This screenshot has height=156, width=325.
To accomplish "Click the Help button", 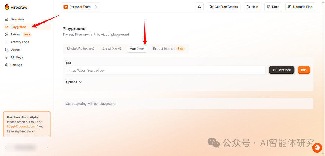I will [x=252, y=7].
